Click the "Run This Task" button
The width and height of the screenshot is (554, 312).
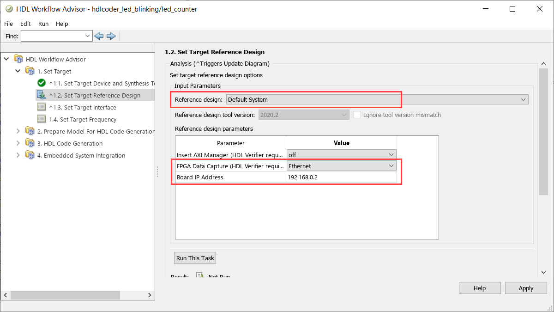[194, 258]
